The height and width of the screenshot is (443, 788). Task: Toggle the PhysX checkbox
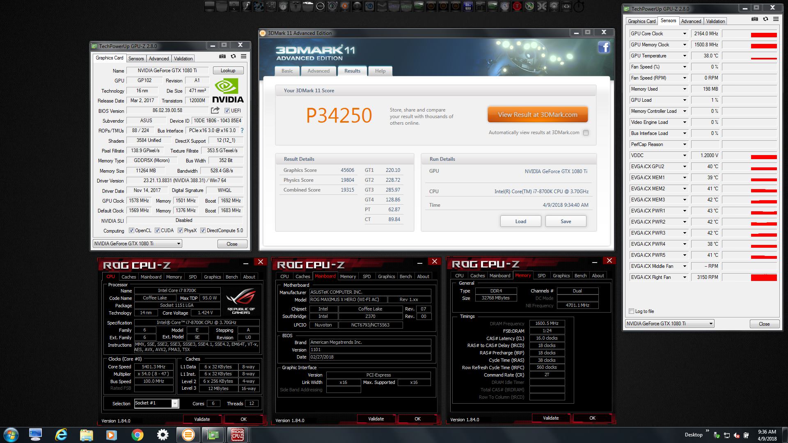[x=180, y=231]
